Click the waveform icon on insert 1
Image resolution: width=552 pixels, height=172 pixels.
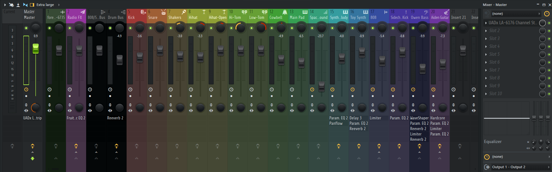point(62,12)
